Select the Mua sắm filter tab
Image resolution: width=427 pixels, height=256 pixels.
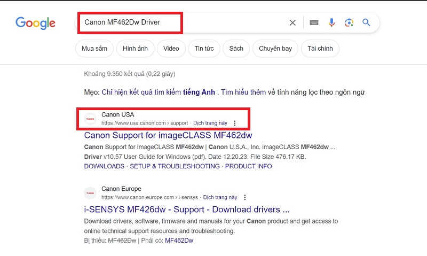pos(94,49)
